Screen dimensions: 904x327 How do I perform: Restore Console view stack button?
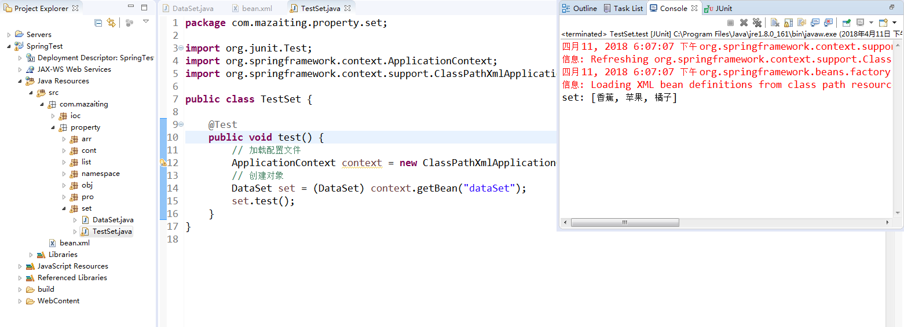pyautogui.click(x=892, y=8)
